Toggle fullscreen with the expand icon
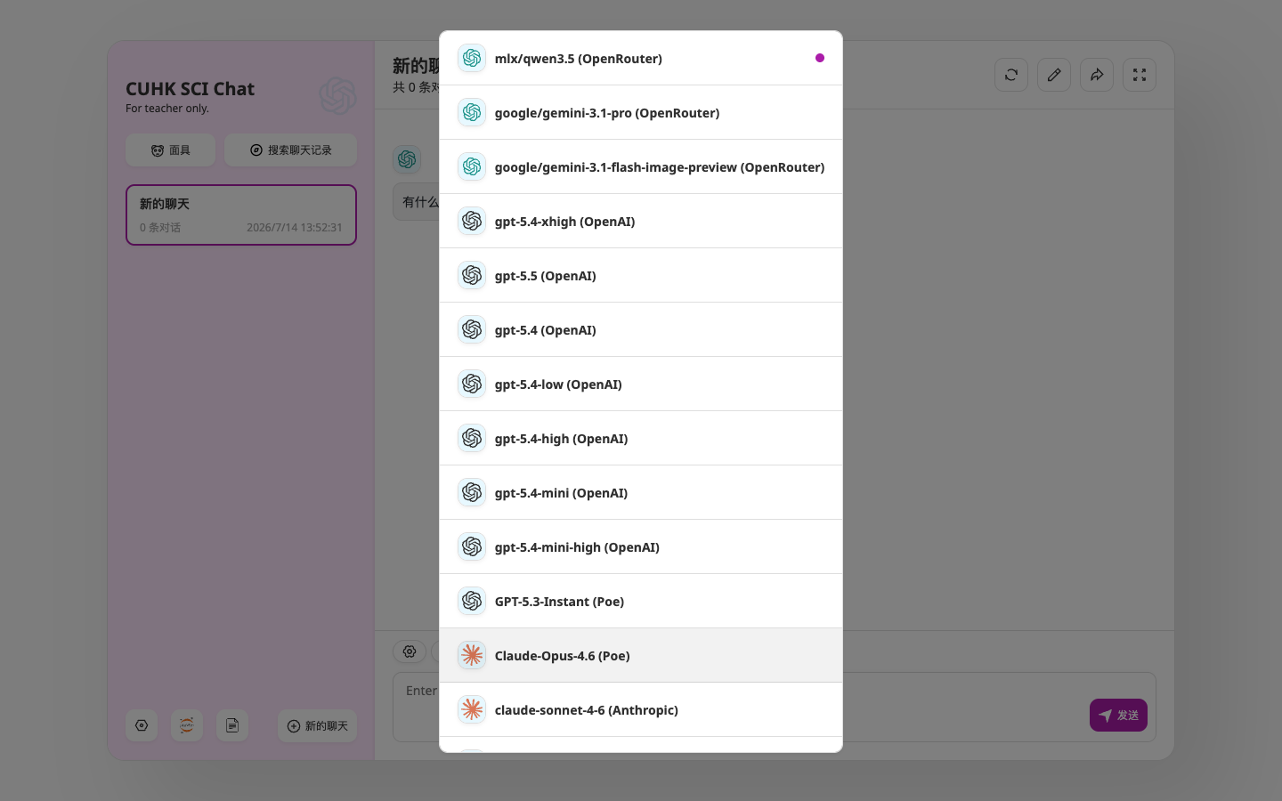The image size is (1282, 801). (x=1140, y=75)
